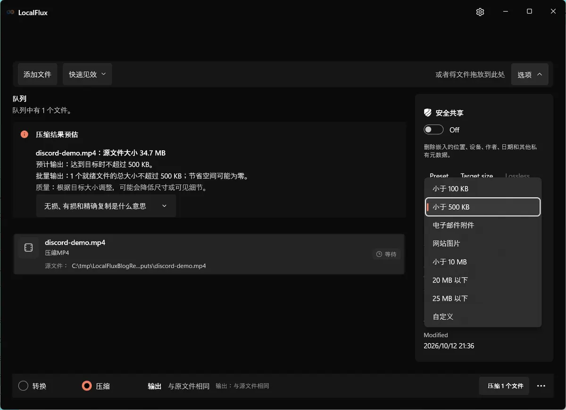This screenshot has width=566, height=410.
Task: Pick the 小于 10 MB option
Action: 483,262
